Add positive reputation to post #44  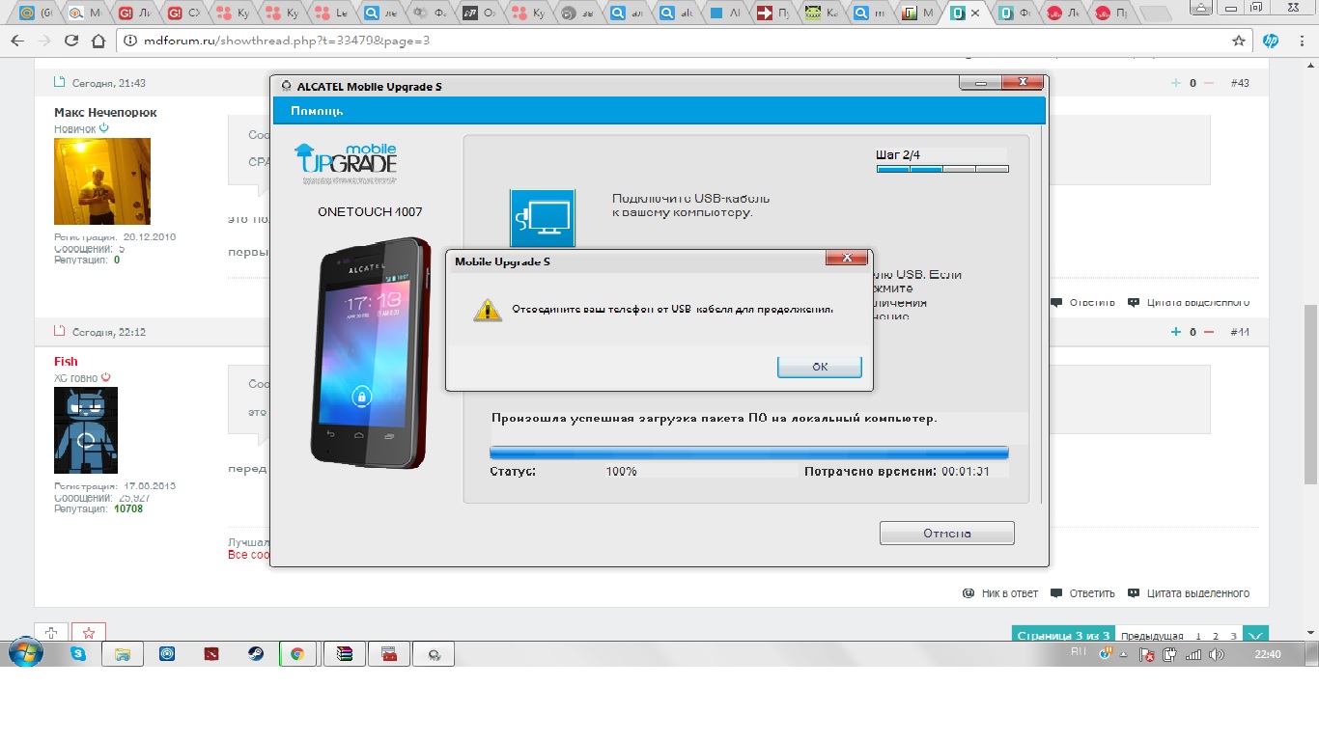click(1175, 332)
